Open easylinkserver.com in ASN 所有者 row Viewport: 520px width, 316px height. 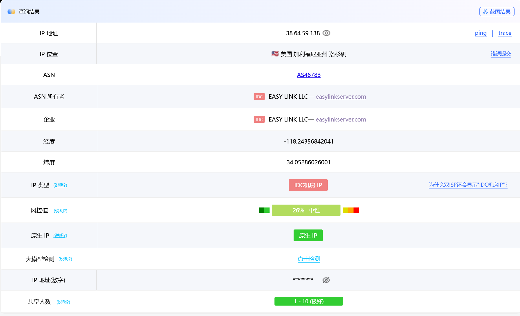[341, 97]
